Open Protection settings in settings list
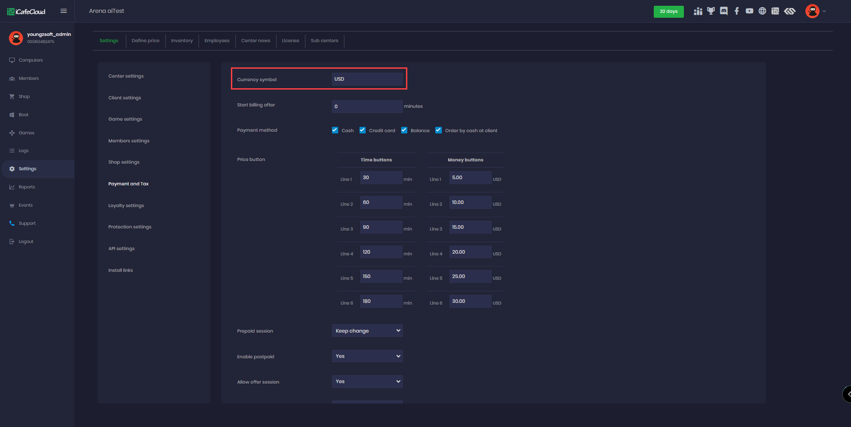The image size is (851, 427). pos(130,227)
